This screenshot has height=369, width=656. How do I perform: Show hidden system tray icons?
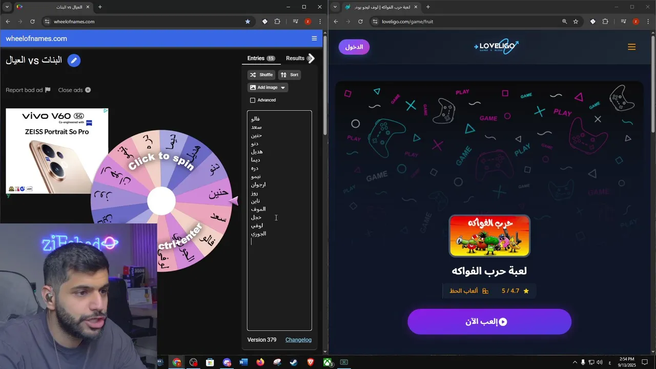pyautogui.click(x=575, y=362)
